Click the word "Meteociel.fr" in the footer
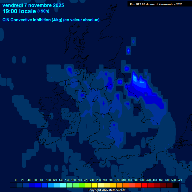Screen dimensions: 192x192 116,190
